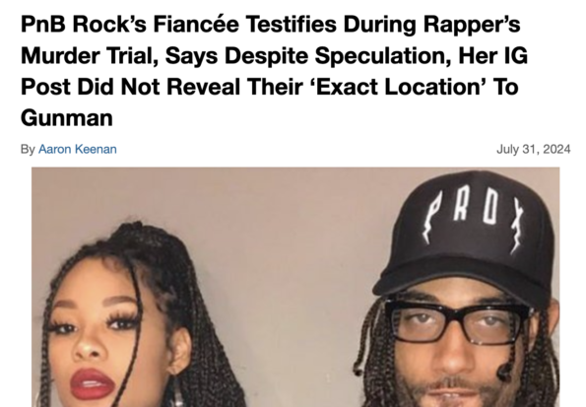Click the headline line starting 'Murder Trial'
Image resolution: width=586 pixels, height=407 pixels.
pos(275,56)
